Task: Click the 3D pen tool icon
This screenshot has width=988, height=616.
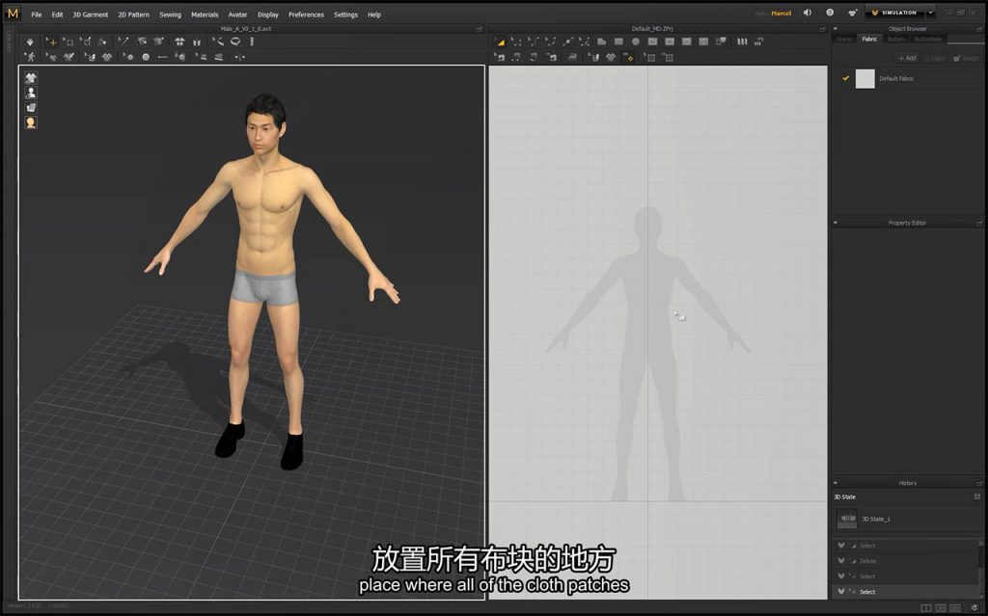Action: (x=123, y=41)
